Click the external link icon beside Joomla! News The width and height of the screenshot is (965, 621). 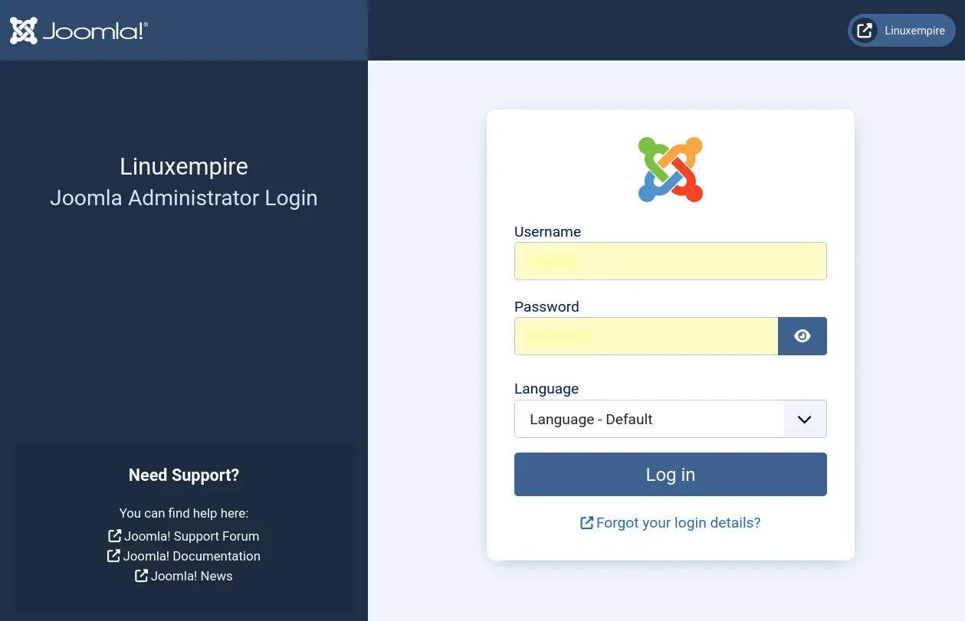point(141,575)
